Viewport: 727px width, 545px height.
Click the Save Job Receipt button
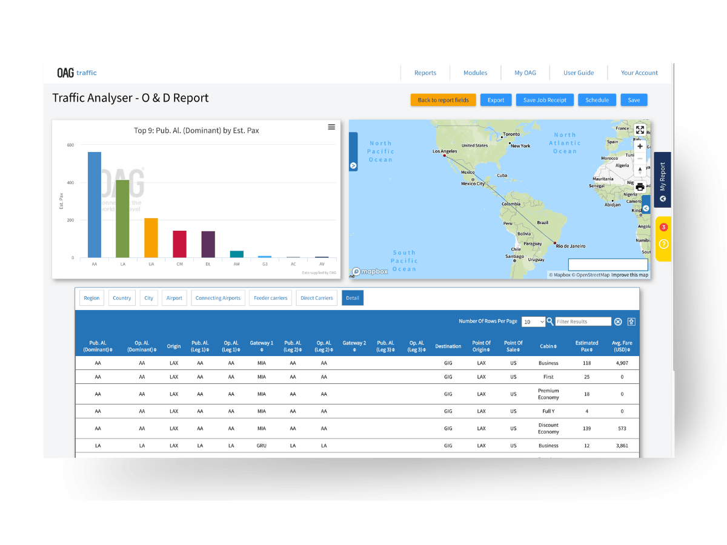pos(545,100)
